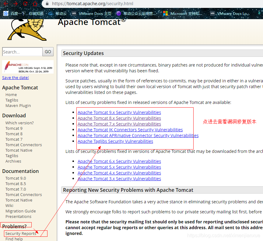This screenshot has height=241, width=263.
Task: Open Apache Taglibs Security Vulnerabilities link
Action: (x=115, y=141)
